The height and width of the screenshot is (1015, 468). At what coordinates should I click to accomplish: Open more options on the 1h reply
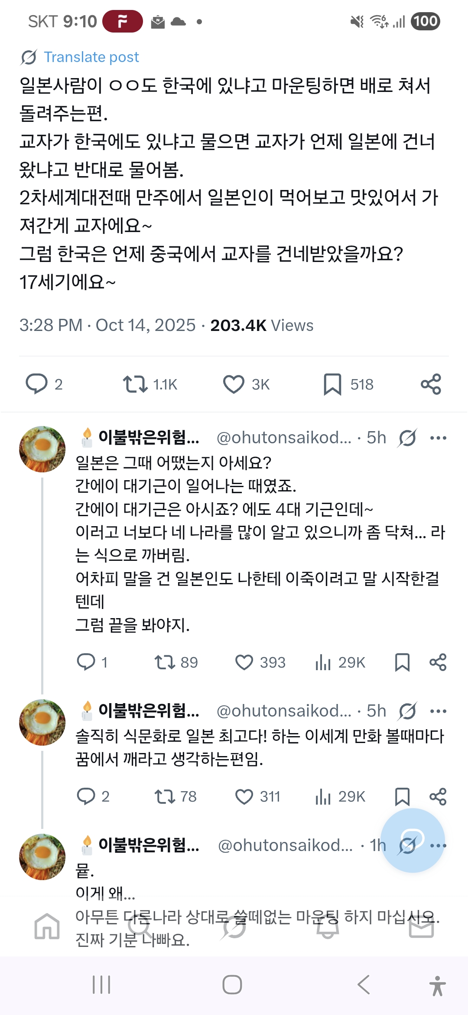[x=439, y=845]
